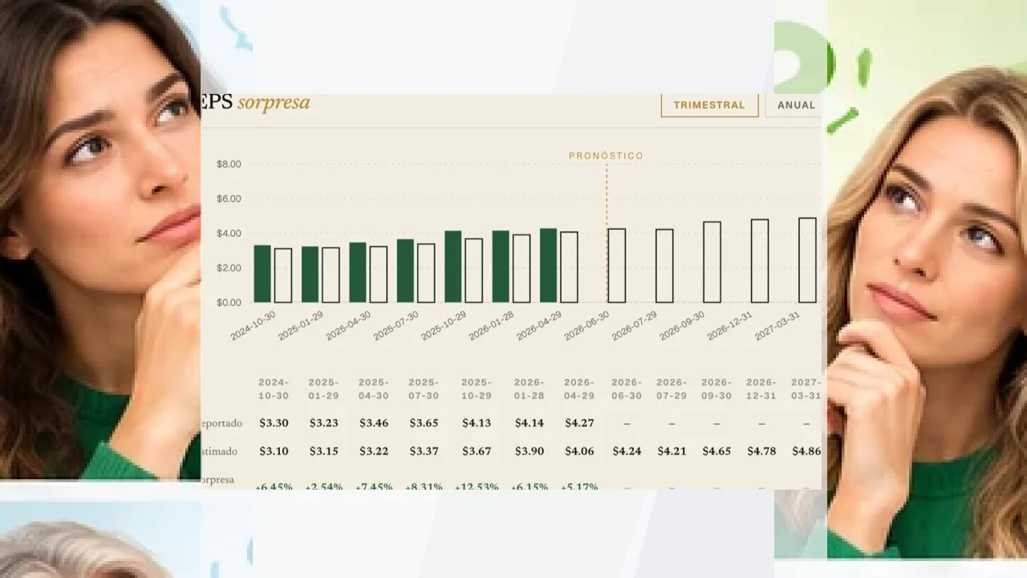1027x578 pixels.
Task: Click the $8.00 axis label
Action: [x=229, y=164]
